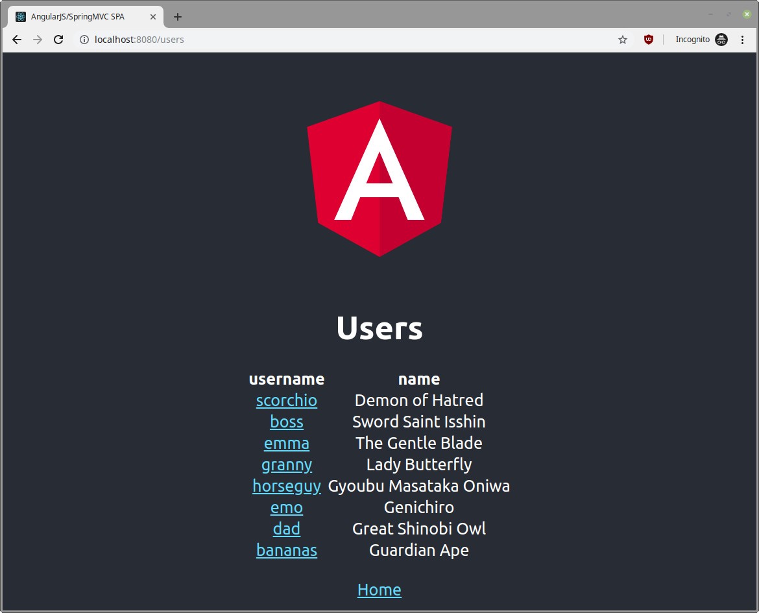
Task: Click the browser forward arrow
Action: click(x=38, y=40)
